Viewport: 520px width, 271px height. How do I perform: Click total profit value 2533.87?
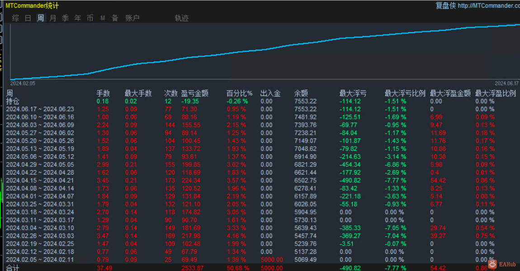click(192, 268)
